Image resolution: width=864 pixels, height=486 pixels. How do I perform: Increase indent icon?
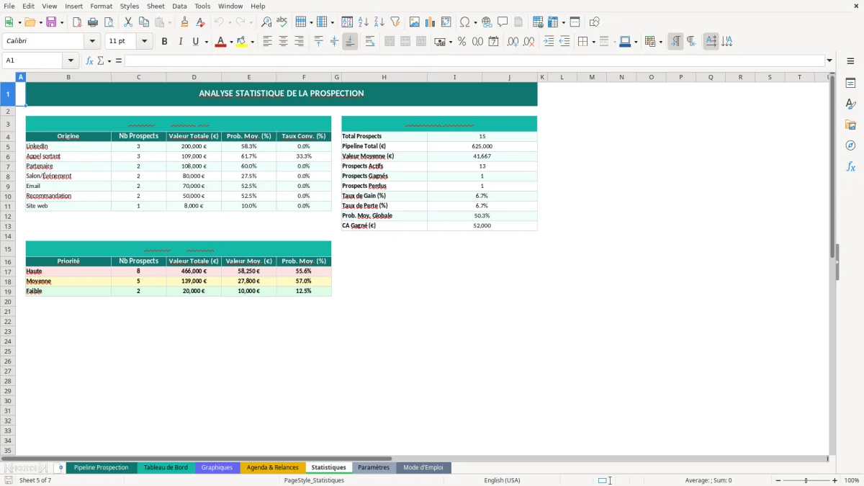click(549, 42)
